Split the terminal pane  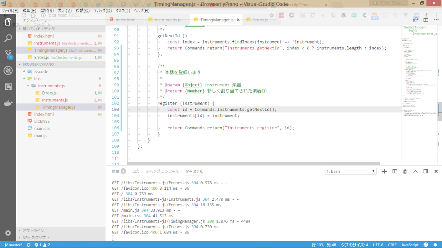tap(395, 171)
